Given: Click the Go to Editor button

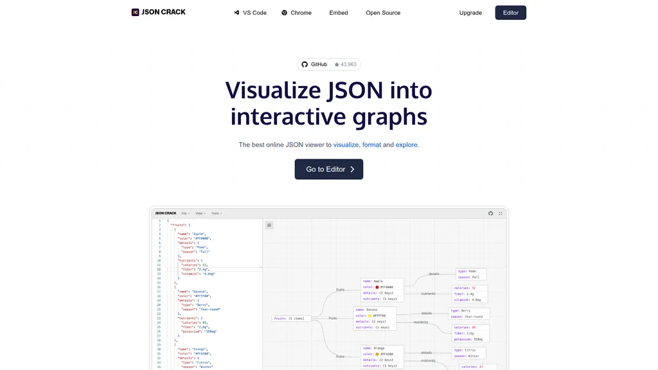Looking at the screenshot, I should [x=328, y=169].
